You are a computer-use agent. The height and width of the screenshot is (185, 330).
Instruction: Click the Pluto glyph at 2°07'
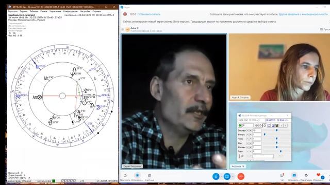coord(86,90)
